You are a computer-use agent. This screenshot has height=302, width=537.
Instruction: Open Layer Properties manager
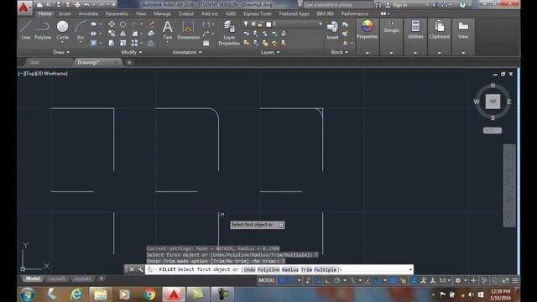click(x=229, y=33)
